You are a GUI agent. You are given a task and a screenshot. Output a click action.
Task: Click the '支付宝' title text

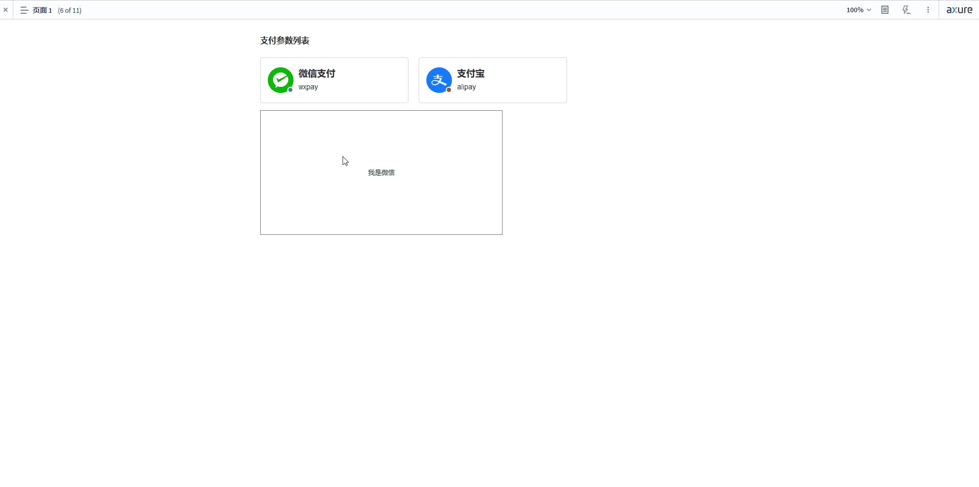click(471, 74)
